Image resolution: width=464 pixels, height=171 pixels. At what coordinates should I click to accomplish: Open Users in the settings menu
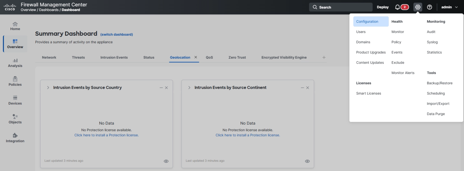click(361, 32)
